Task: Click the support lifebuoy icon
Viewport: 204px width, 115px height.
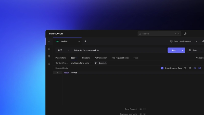Action: [x=185, y=34]
